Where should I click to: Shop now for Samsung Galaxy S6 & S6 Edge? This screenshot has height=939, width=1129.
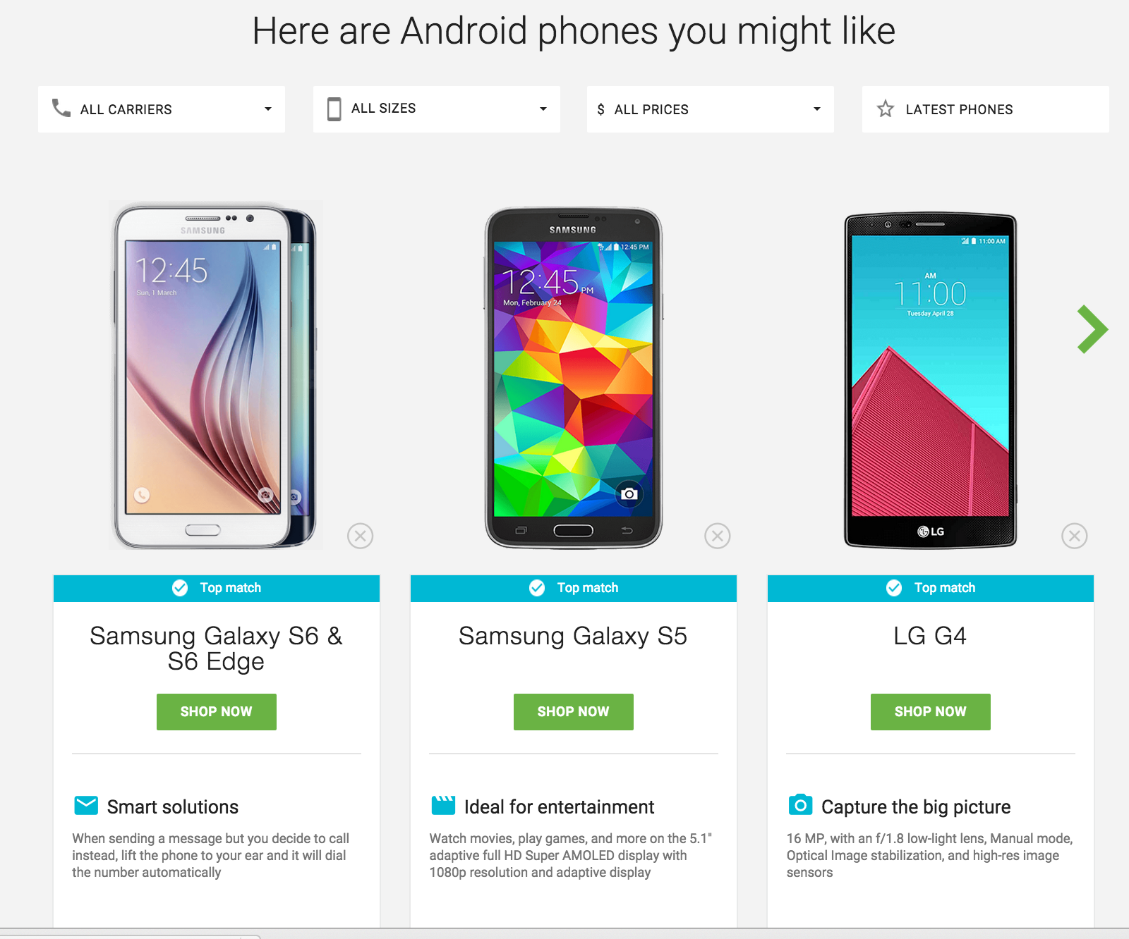tap(217, 712)
